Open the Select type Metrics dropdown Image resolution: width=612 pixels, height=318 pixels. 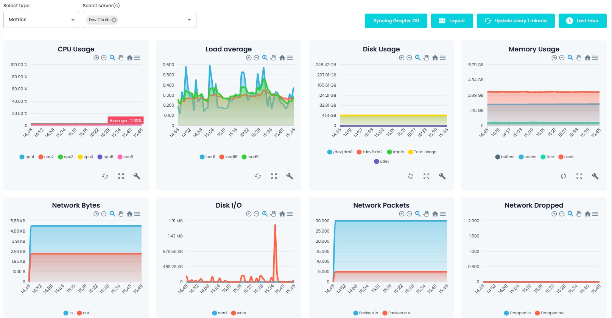[41, 20]
